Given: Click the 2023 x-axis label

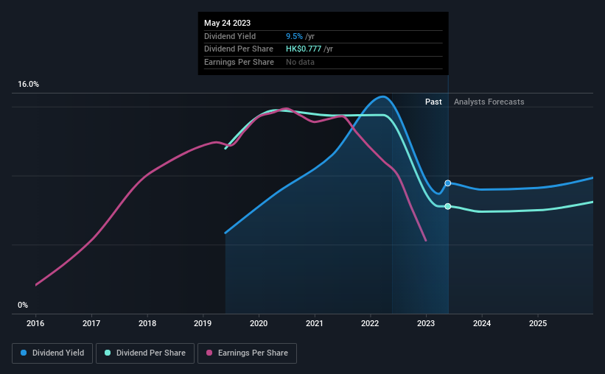Looking at the screenshot, I should [426, 323].
